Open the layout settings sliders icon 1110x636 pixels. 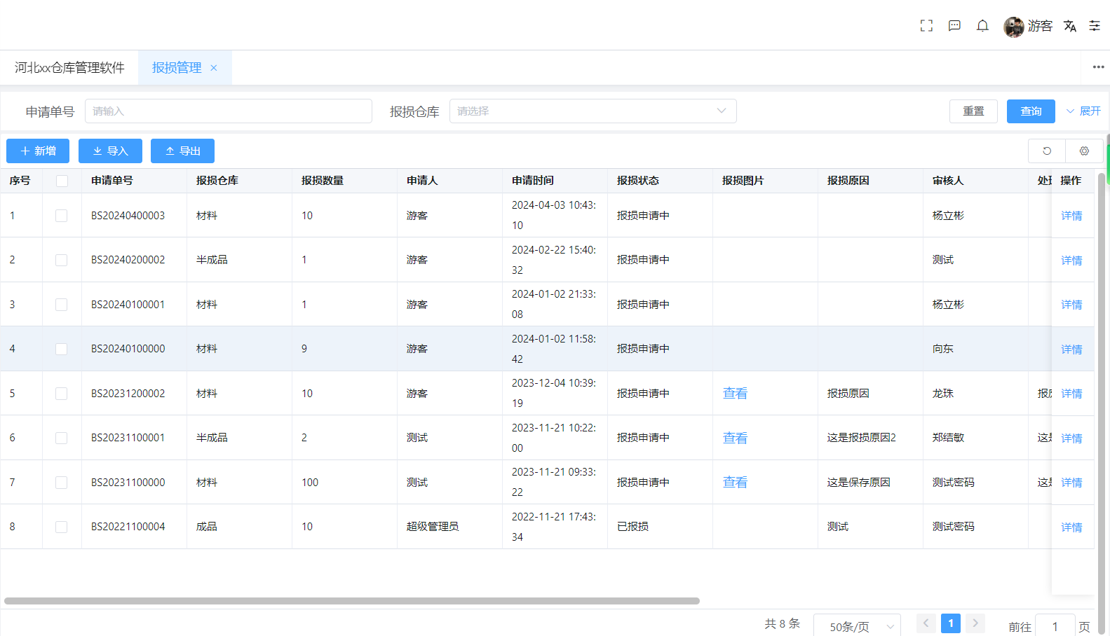[x=1094, y=26]
